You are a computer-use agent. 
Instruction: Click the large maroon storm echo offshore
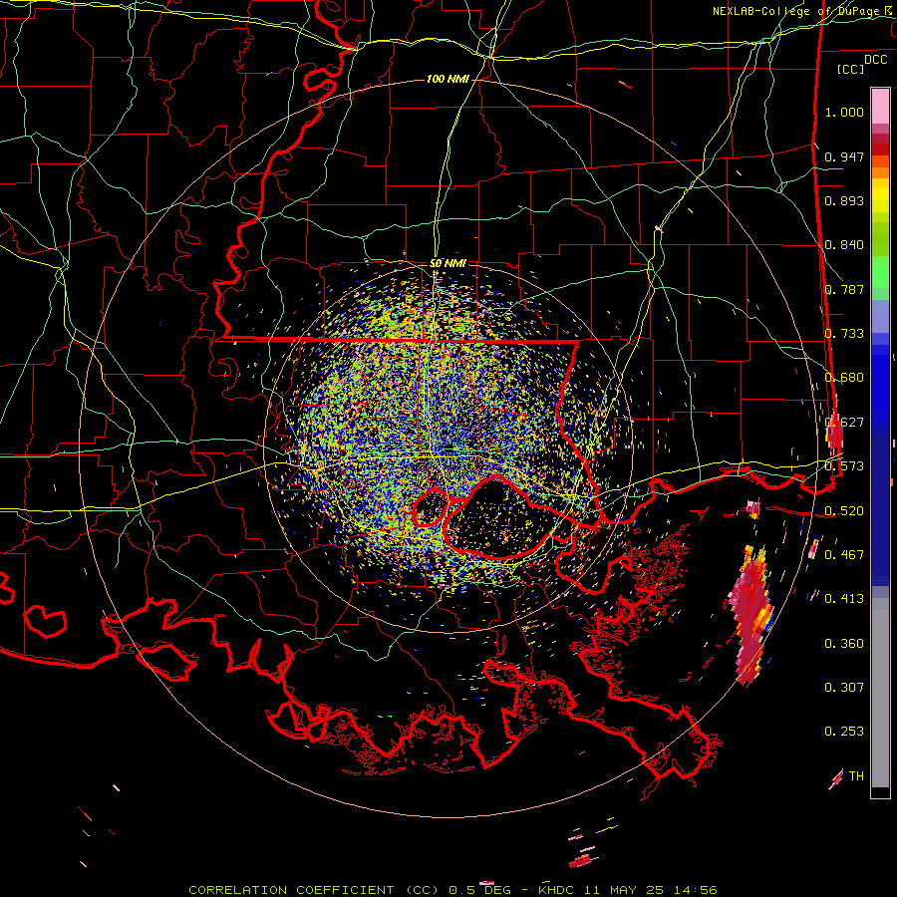[750, 615]
